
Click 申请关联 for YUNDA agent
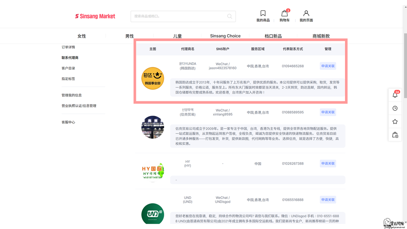(328, 66)
